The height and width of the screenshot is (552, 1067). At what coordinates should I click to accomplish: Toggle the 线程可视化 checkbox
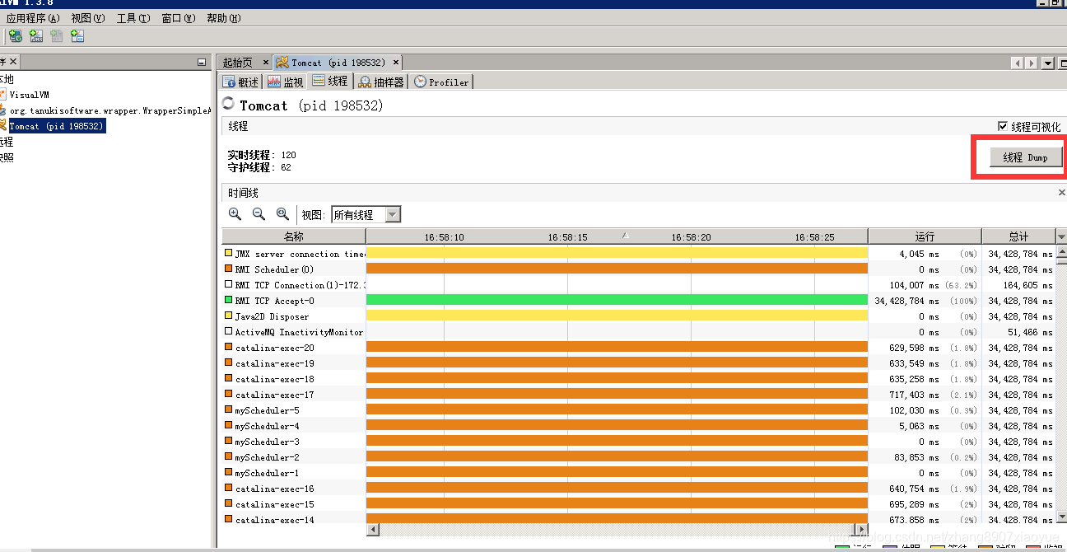click(1002, 126)
